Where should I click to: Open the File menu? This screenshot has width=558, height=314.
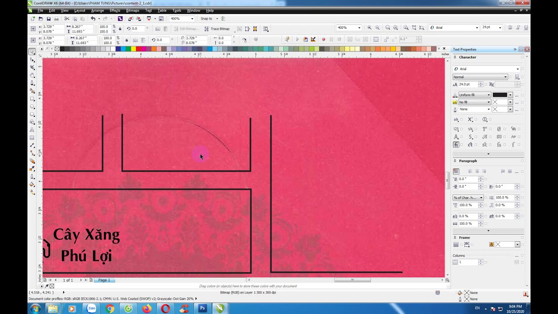[40, 10]
